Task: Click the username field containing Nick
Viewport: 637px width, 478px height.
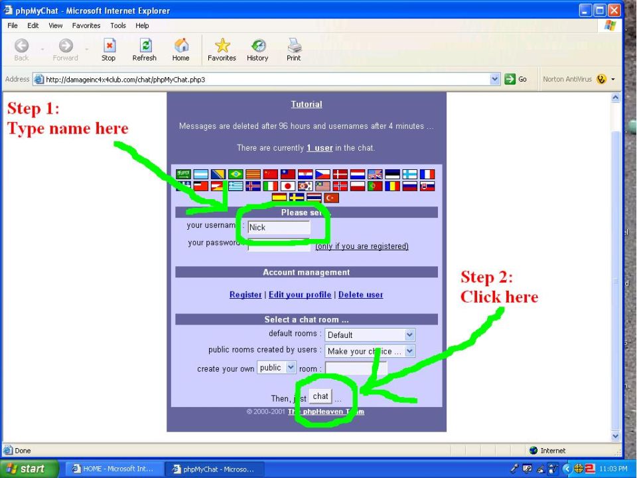Action: pos(279,227)
